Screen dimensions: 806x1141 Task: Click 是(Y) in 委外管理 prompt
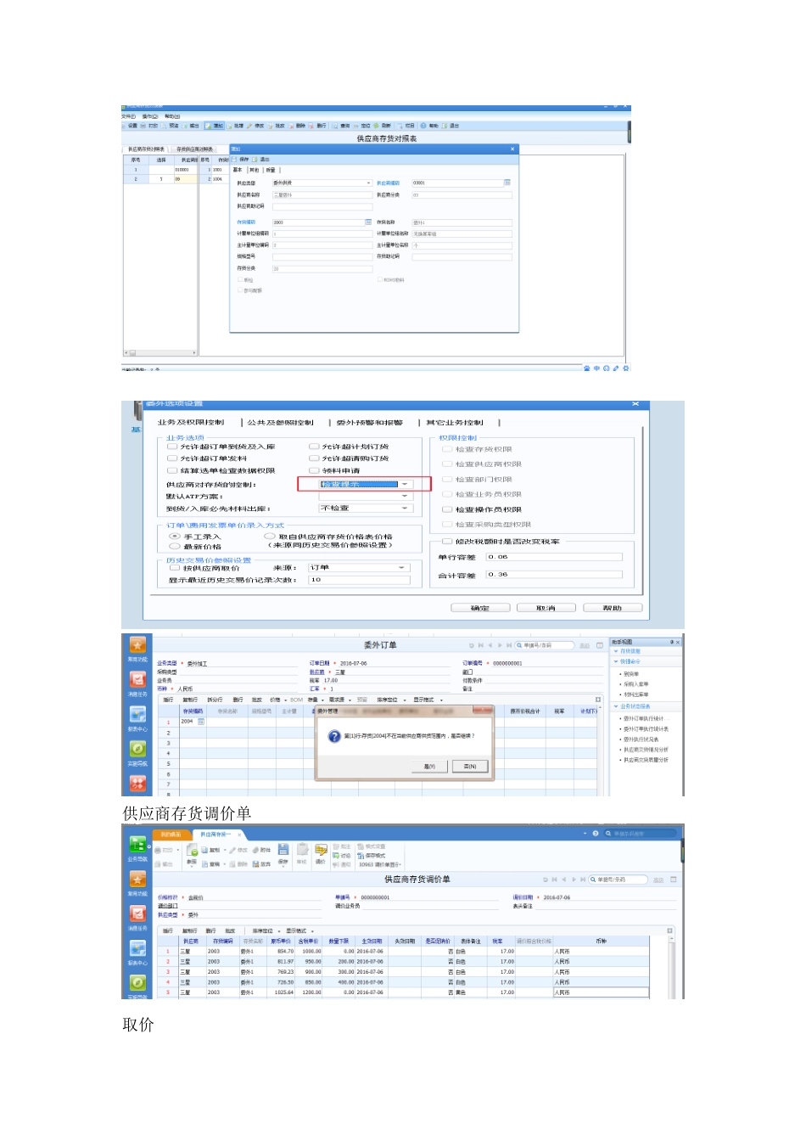pyautogui.click(x=429, y=766)
